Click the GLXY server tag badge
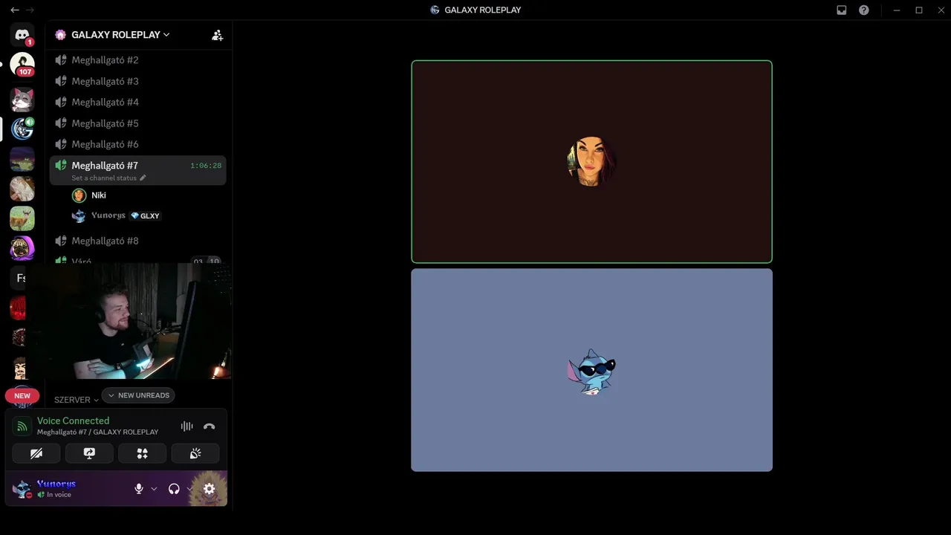This screenshot has height=535, width=951. [145, 215]
